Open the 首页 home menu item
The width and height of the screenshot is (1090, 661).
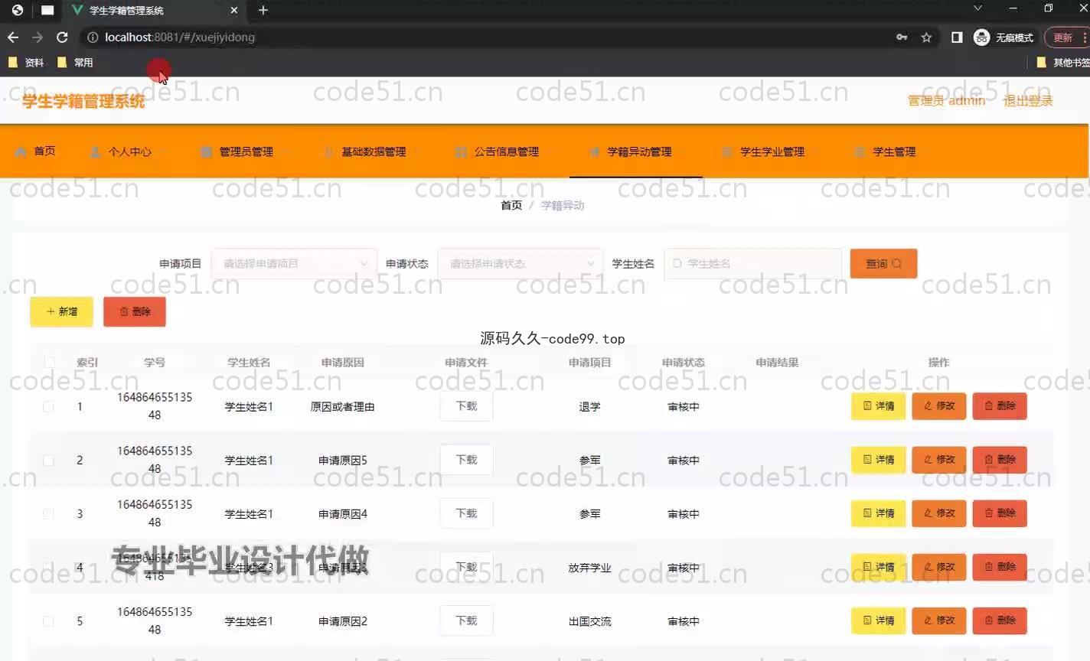pyautogui.click(x=35, y=151)
